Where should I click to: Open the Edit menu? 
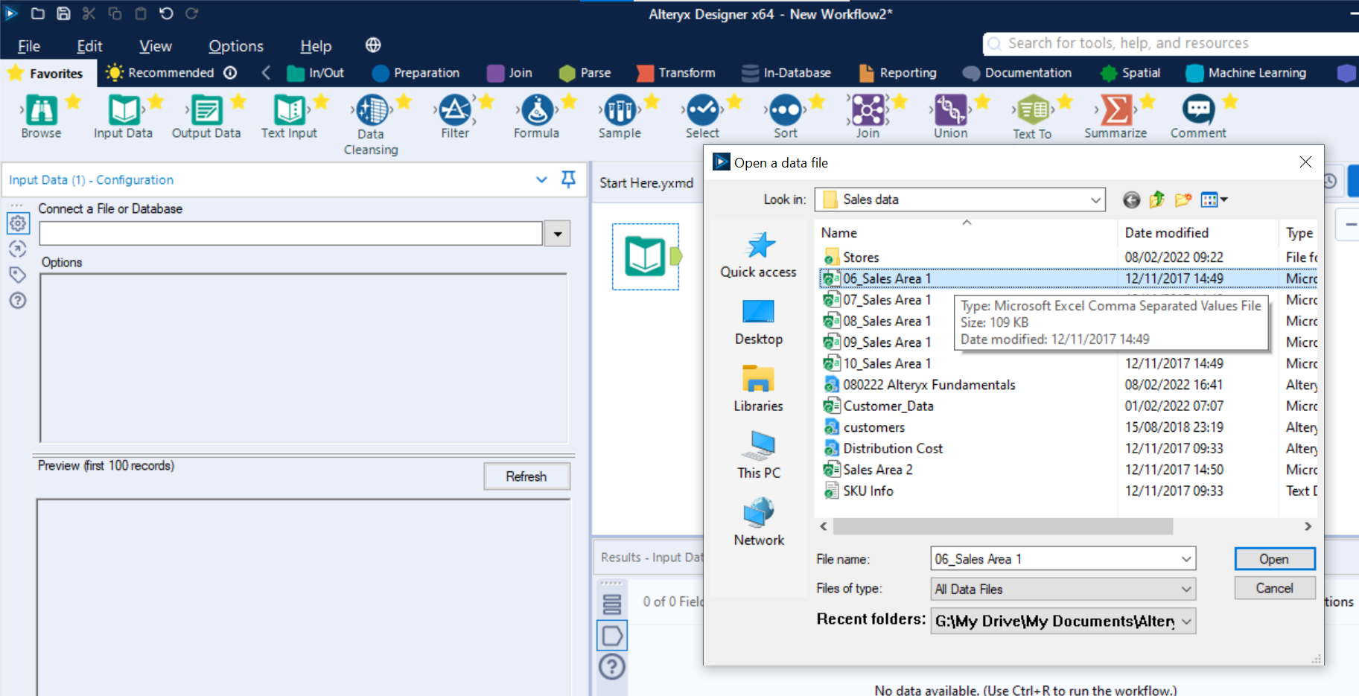(89, 46)
